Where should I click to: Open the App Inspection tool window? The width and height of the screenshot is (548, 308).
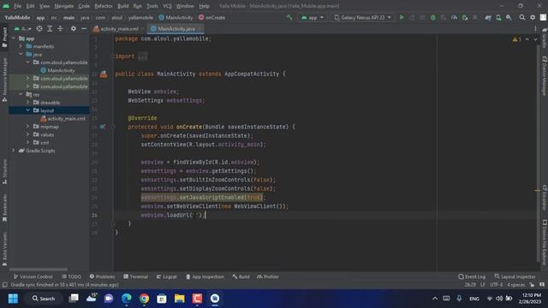[x=205, y=276]
